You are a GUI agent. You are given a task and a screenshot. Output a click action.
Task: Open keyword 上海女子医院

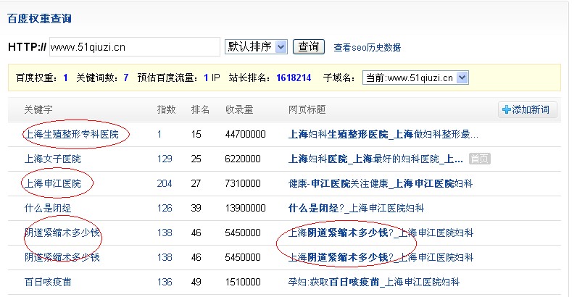click(x=53, y=159)
